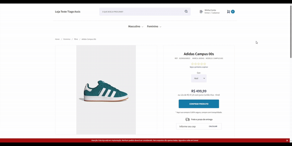
Task: Click the delivery truck icon
Action: (x=188, y=119)
